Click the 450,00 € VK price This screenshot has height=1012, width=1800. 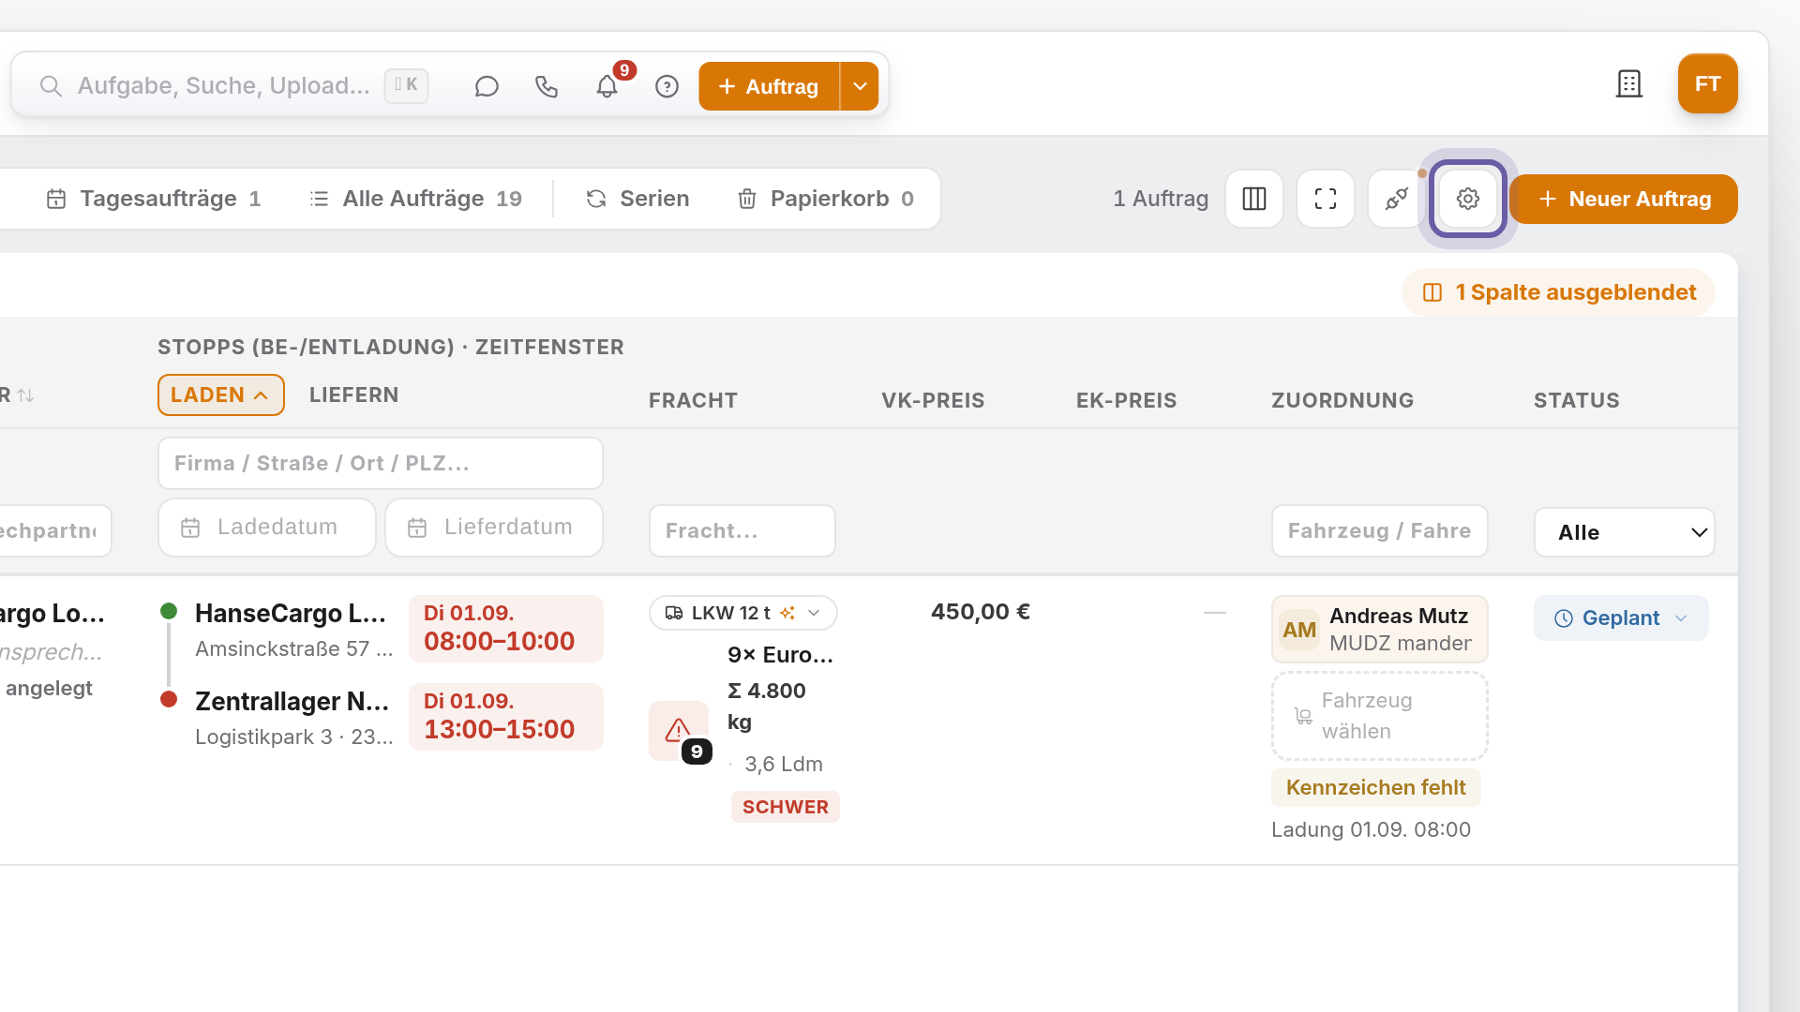(981, 612)
